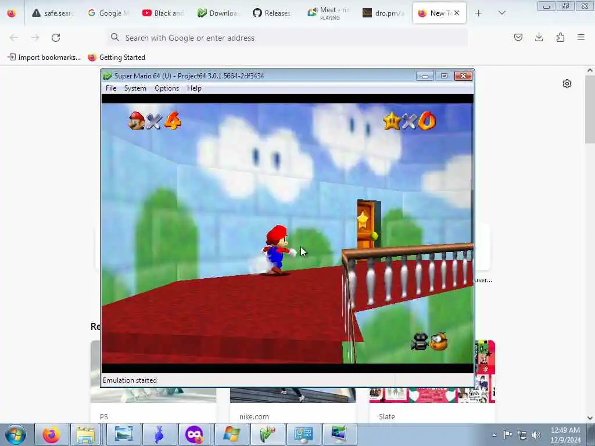
Task: Switch to the Meet tab marked PLAYING
Action: tap(329, 13)
